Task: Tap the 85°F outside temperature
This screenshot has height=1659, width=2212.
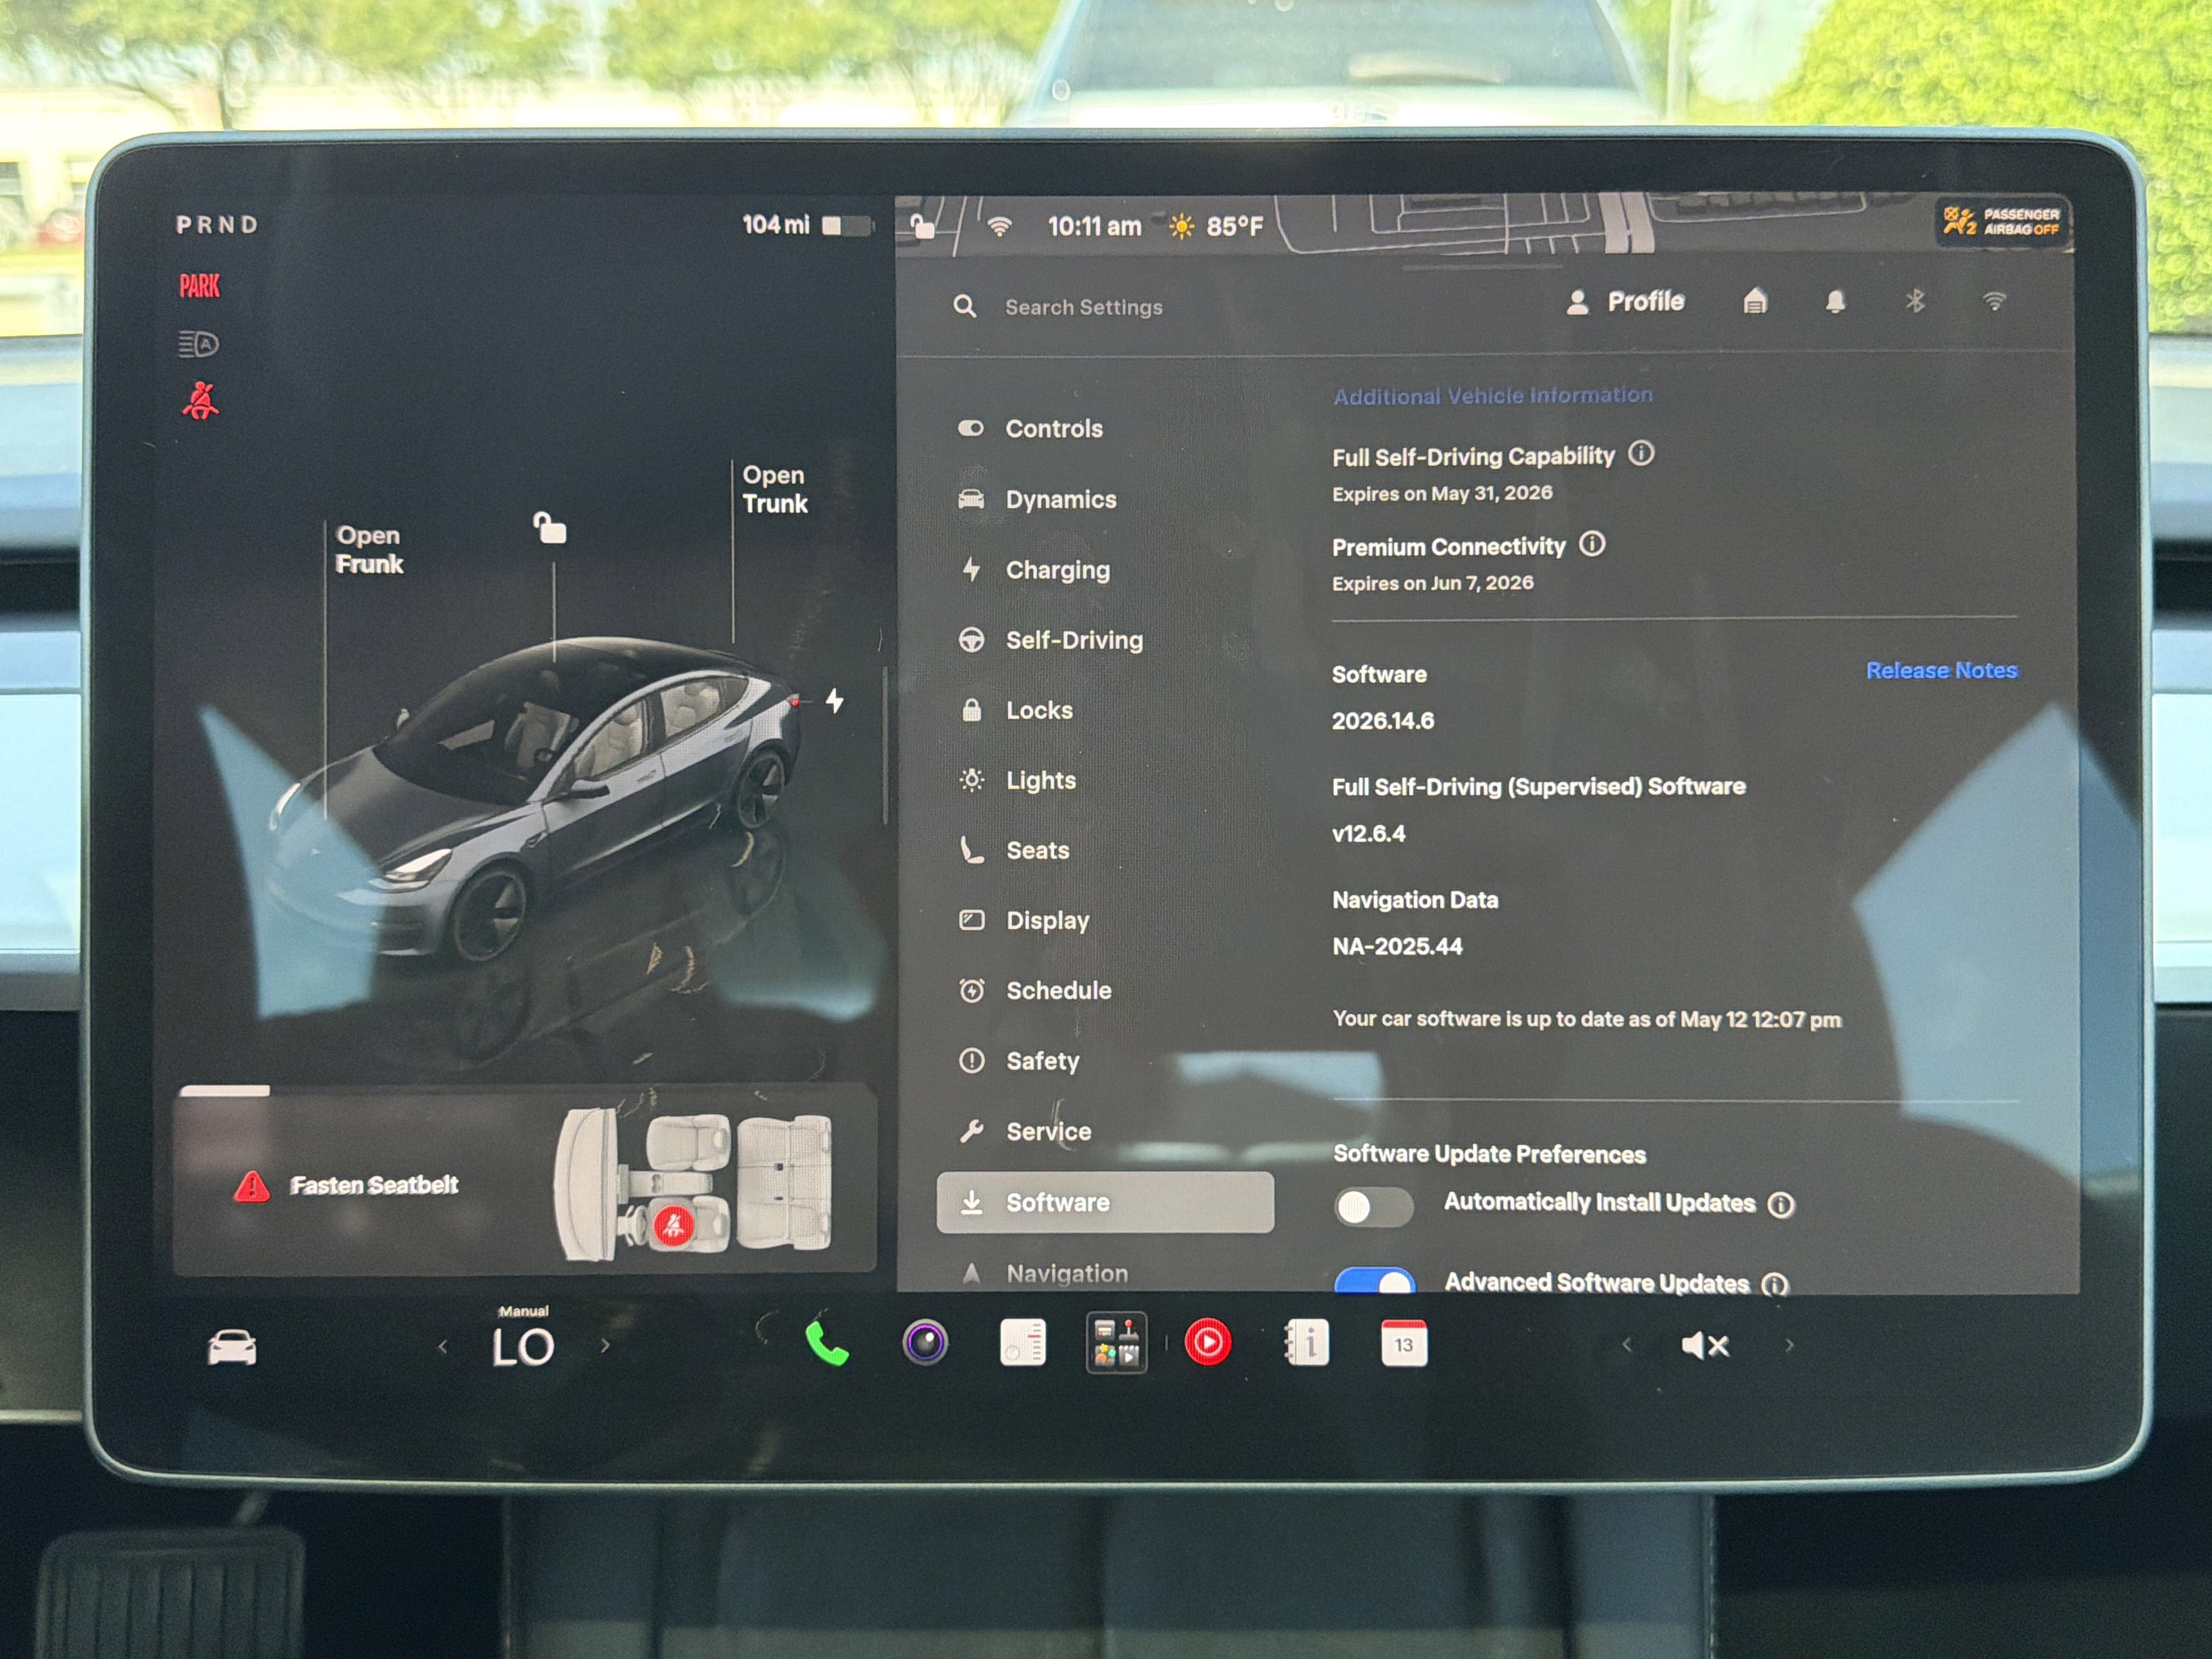Action: click(x=1234, y=227)
